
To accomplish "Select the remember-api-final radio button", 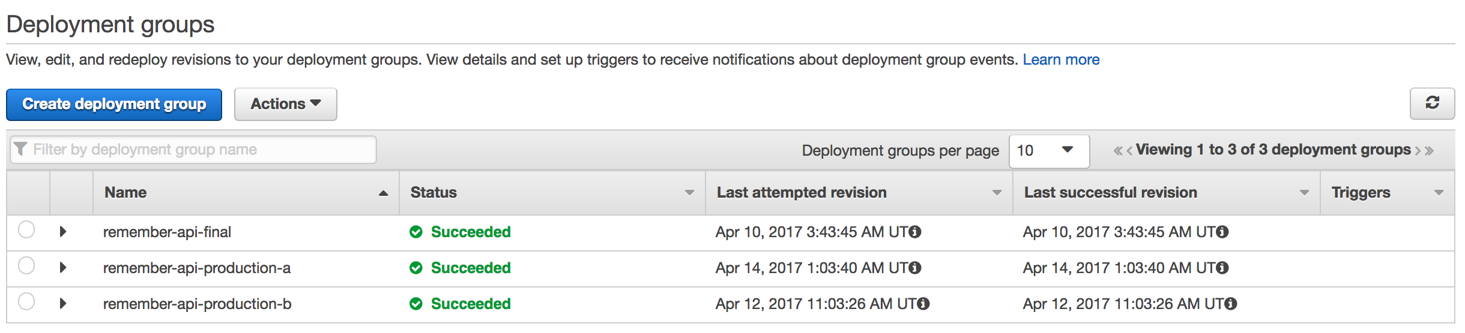I will (26, 229).
